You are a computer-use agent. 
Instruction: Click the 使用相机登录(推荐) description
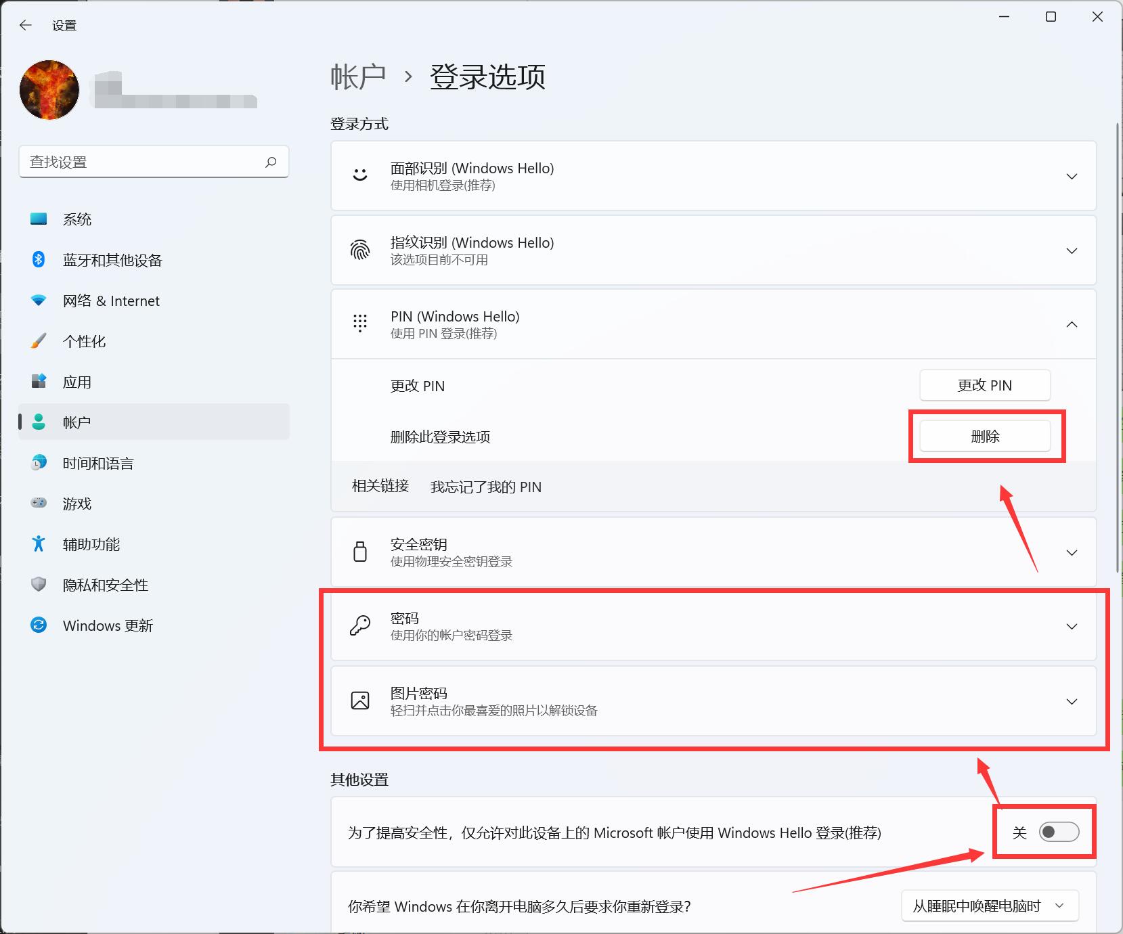(443, 185)
